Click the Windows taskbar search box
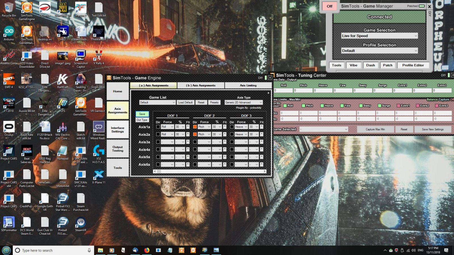This screenshot has width=454, height=255. 53,250
